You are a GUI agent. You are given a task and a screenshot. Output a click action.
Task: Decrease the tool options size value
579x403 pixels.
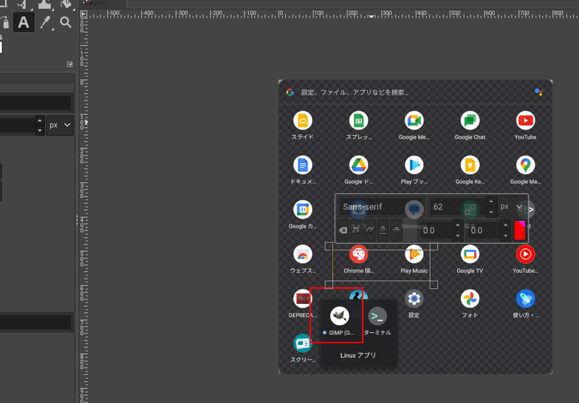click(x=40, y=130)
